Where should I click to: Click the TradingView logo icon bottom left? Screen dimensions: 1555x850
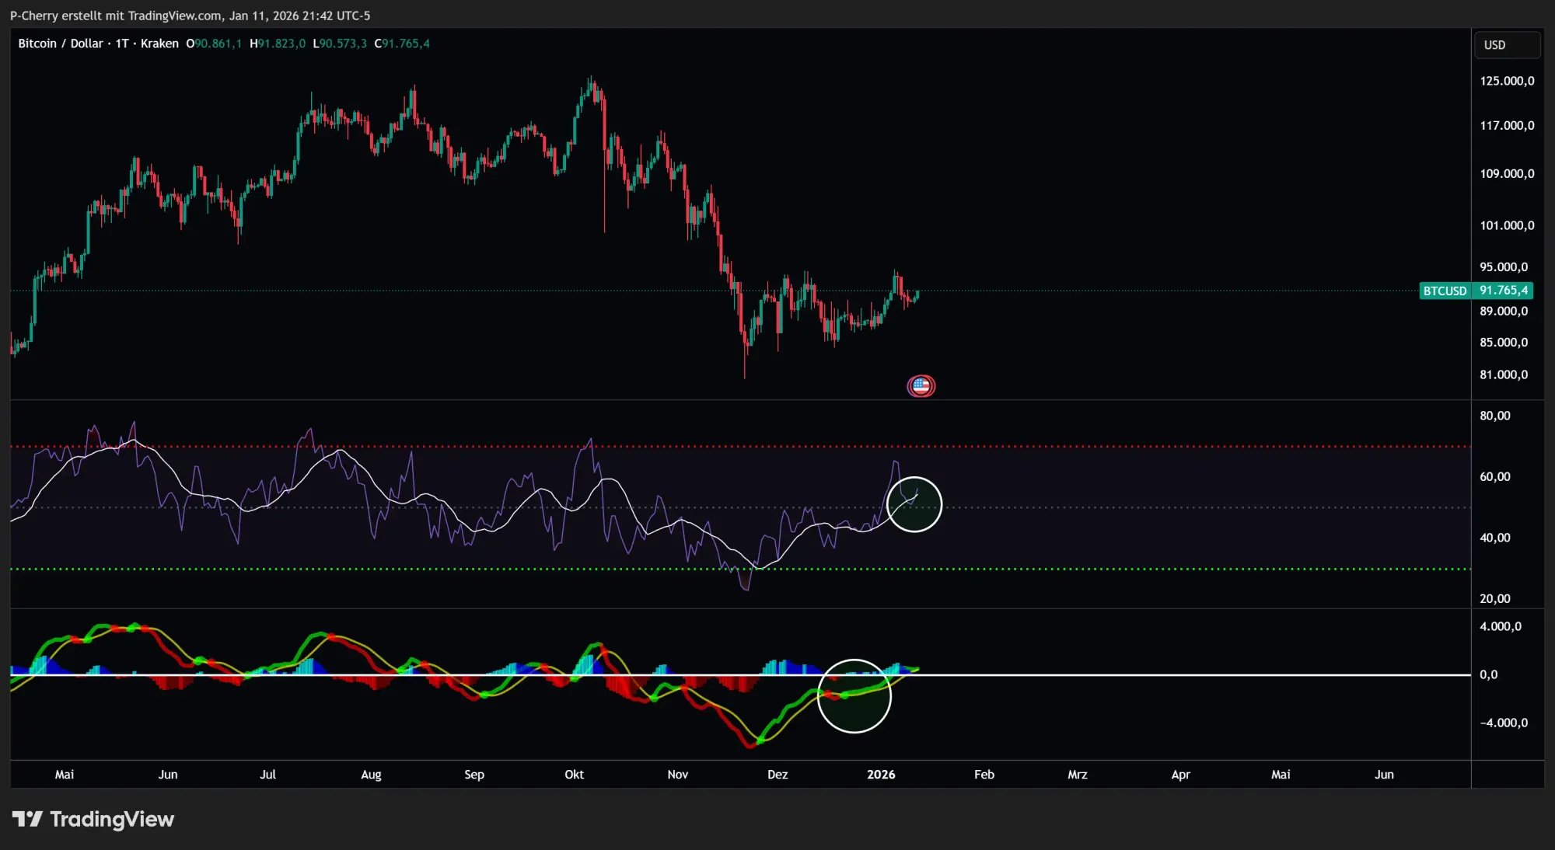(x=29, y=818)
